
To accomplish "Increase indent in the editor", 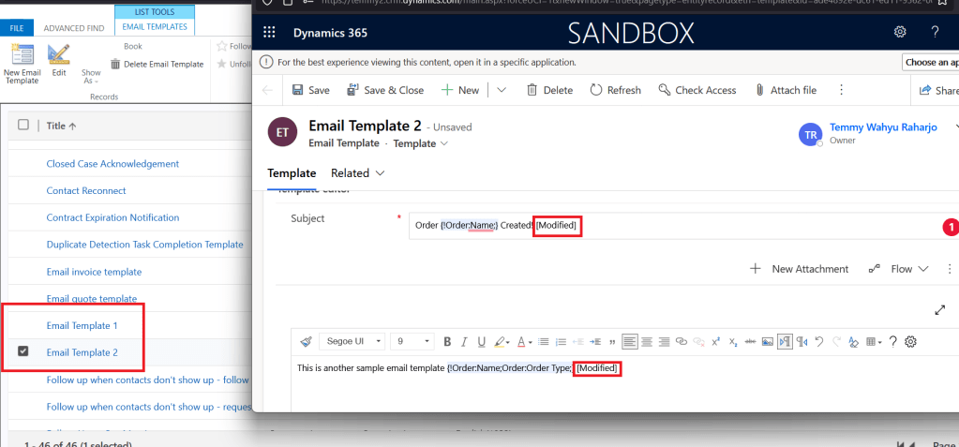I will pos(595,341).
